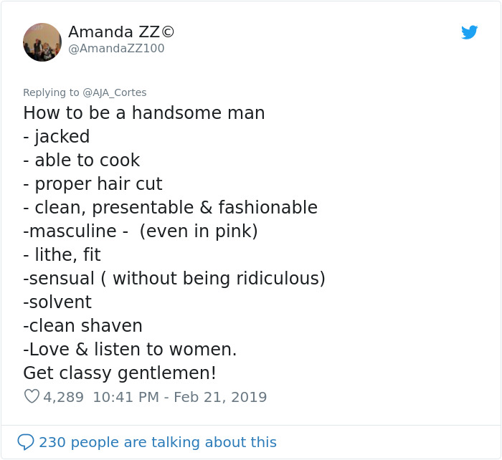Open the 10:41 PM - Feb 21, 2019 timestamp

pyautogui.click(x=180, y=396)
